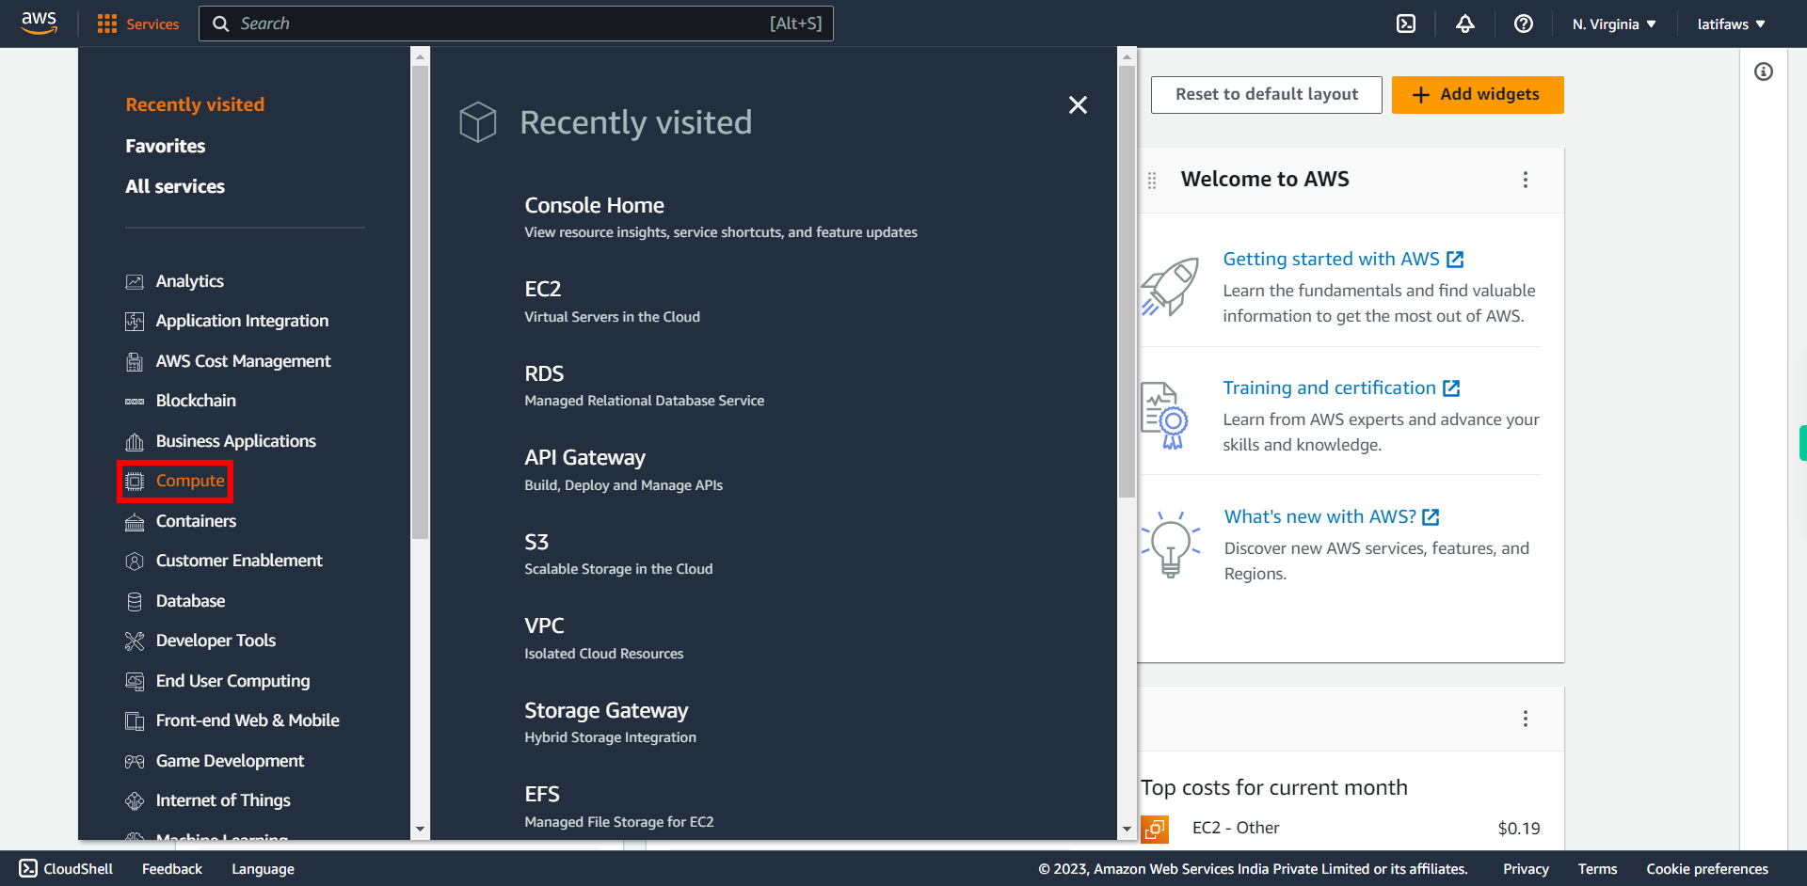Open the latifaws account dropdown
The height and width of the screenshot is (886, 1807).
(x=1732, y=24)
